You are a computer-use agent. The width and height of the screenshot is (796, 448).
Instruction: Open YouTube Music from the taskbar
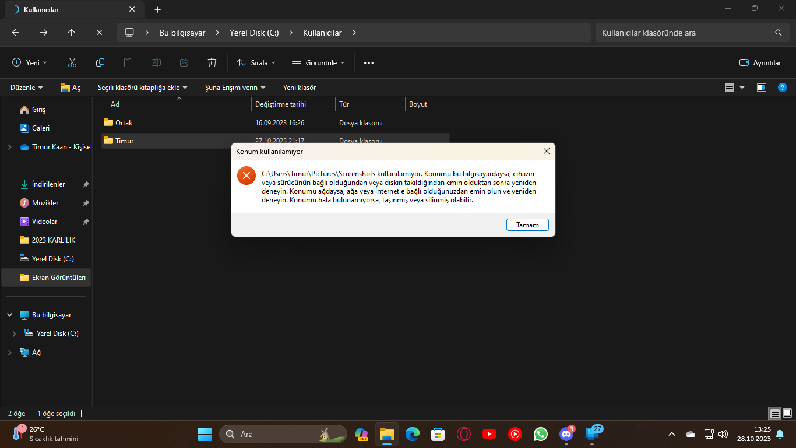515,434
